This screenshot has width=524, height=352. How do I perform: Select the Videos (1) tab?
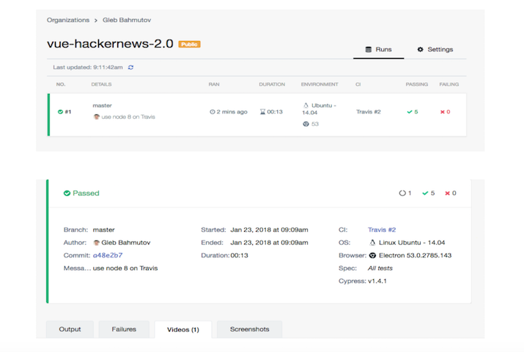coord(182,329)
